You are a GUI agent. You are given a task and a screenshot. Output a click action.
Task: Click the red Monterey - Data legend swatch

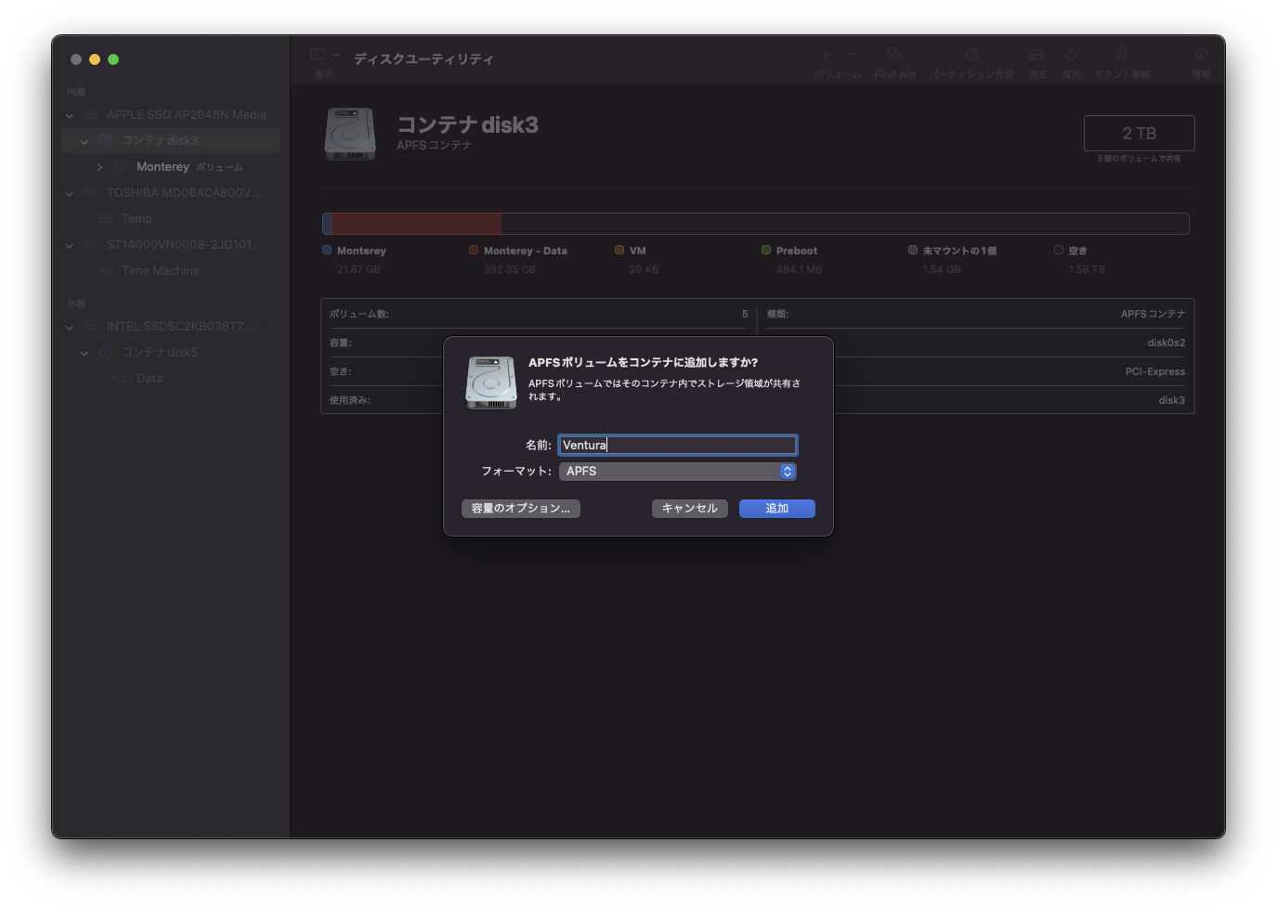[474, 250]
